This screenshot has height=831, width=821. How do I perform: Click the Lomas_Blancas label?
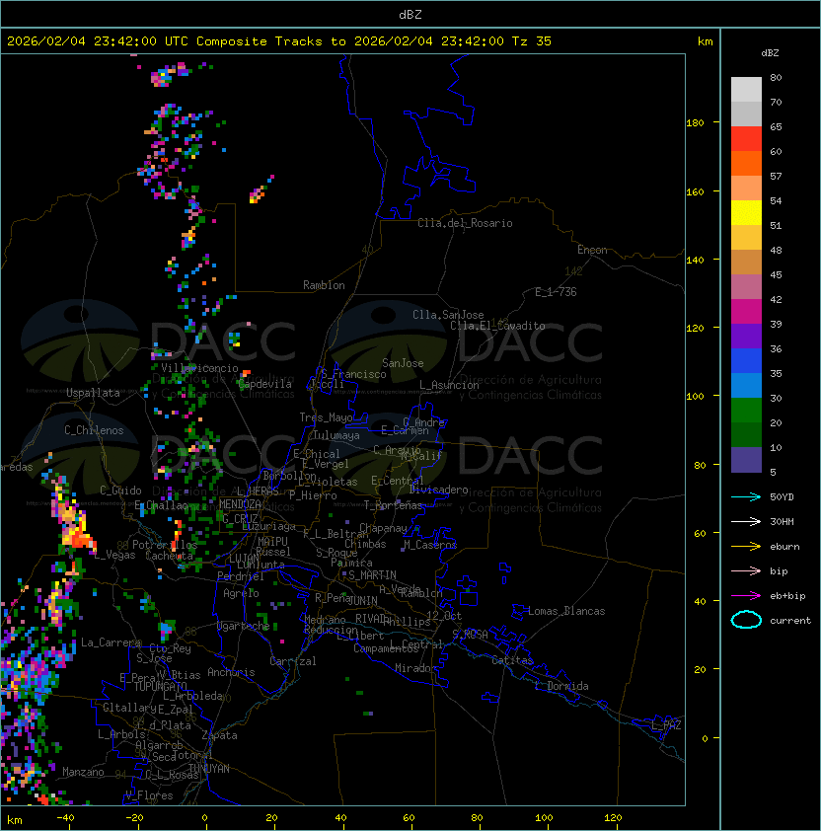pos(566,611)
